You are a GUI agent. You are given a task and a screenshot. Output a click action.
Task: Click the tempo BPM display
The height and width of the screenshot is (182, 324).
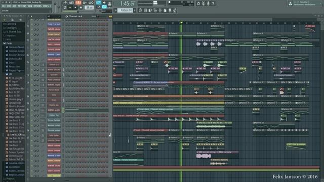[x=89, y=8]
